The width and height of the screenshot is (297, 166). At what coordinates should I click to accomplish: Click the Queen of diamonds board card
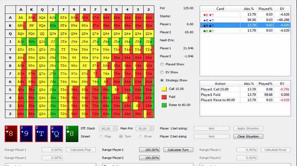[x=54, y=134]
